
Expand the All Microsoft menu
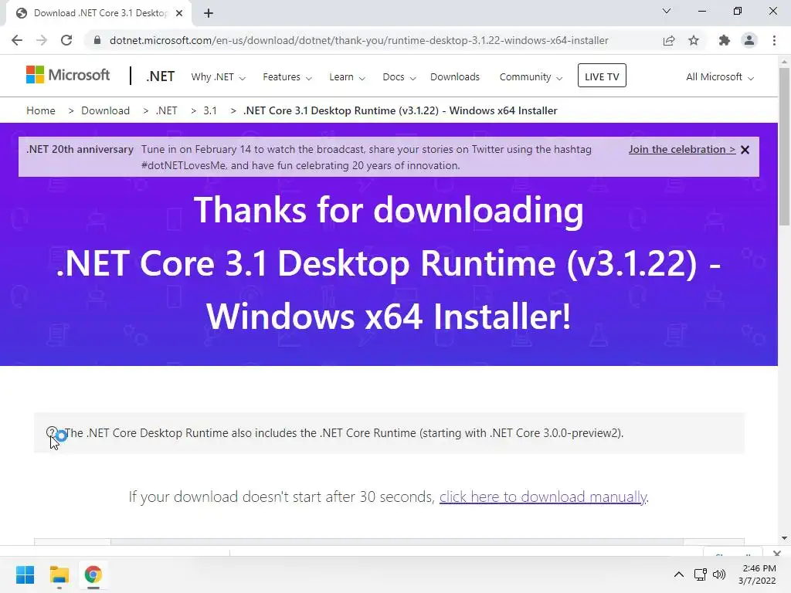pos(720,77)
